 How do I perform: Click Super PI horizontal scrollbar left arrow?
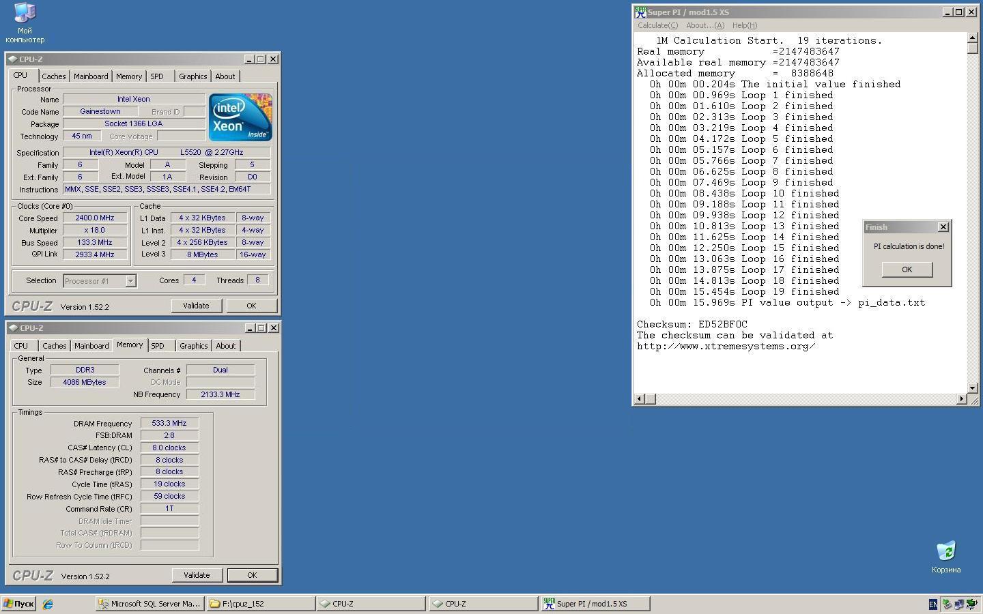pyautogui.click(x=640, y=399)
